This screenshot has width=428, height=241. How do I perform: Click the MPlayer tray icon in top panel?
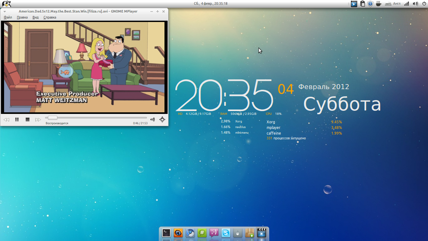click(x=354, y=4)
